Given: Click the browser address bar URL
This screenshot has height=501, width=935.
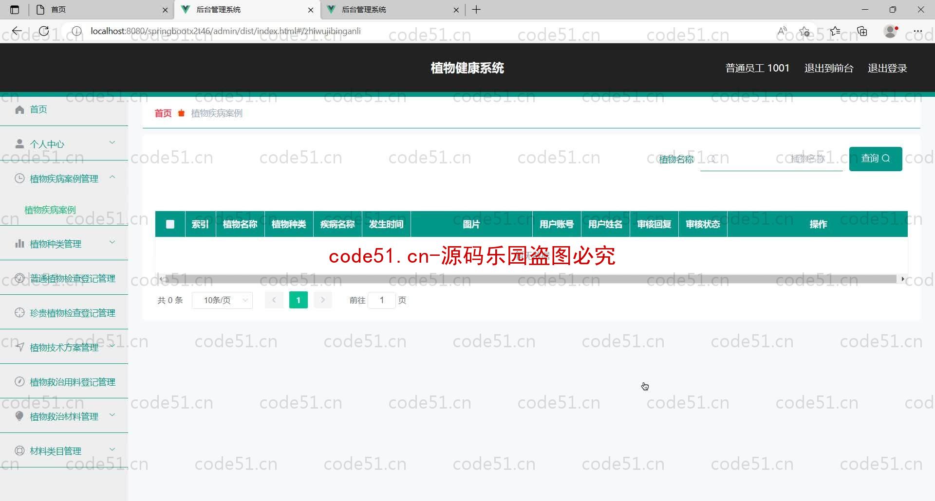Looking at the screenshot, I should [x=225, y=31].
